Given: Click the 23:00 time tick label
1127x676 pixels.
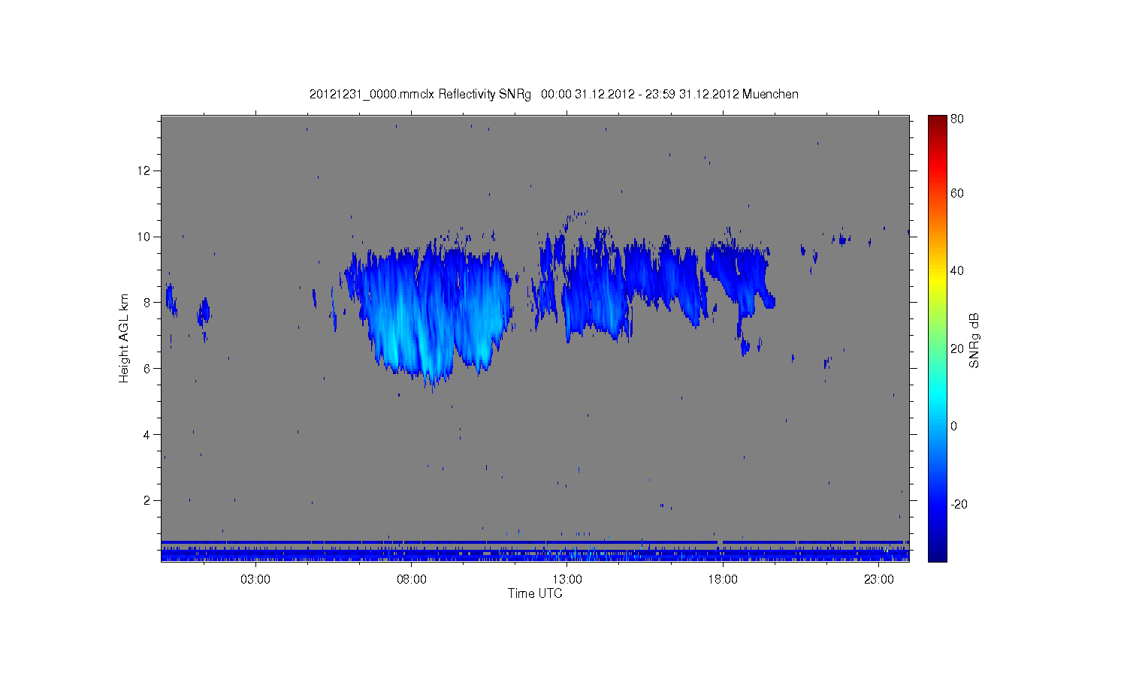Looking at the screenshot, I should point(878,580).
